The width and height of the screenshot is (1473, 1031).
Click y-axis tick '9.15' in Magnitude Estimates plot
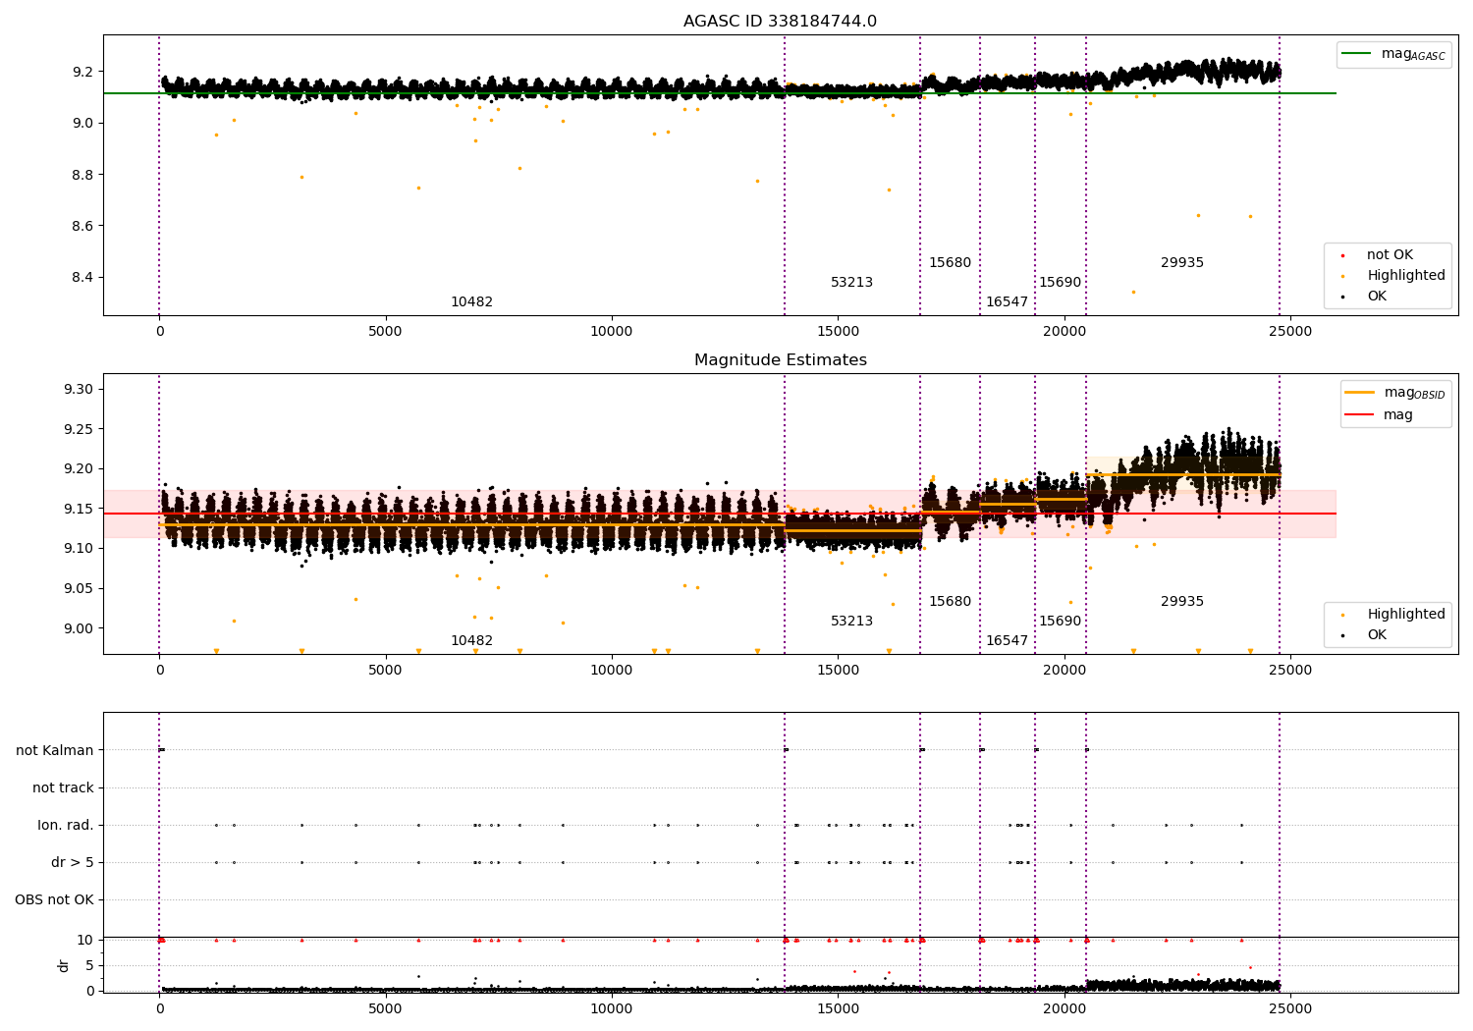[x=78, y=510]
